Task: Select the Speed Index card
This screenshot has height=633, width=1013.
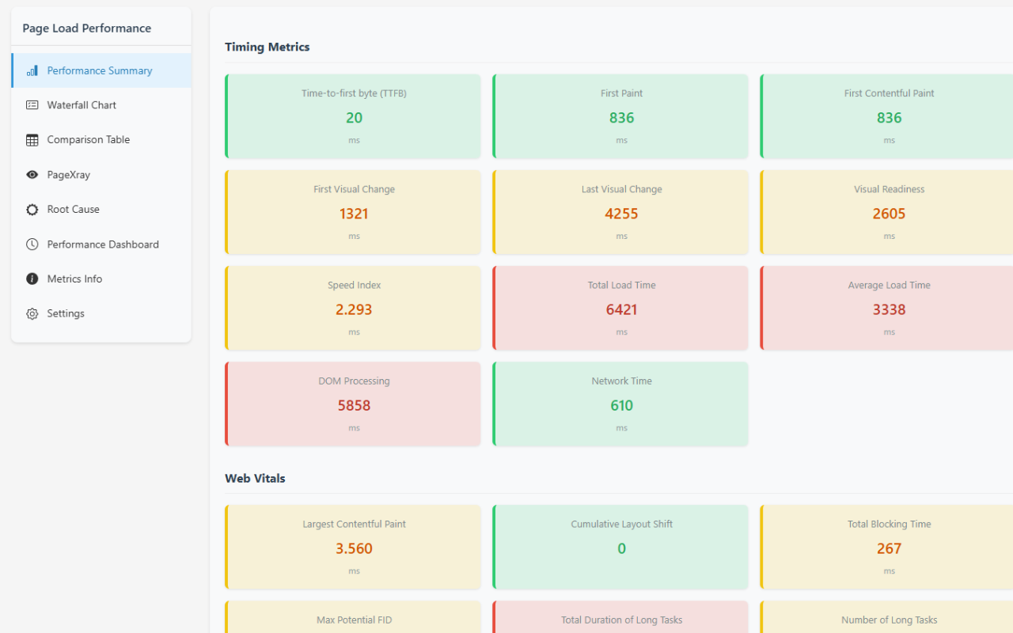Action: click(353, 308)
